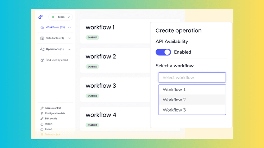Image resolution: width=264 pixels, height=148 pixels.
Task: Click the Edit details pencil icon
Action: coord(42,119)
